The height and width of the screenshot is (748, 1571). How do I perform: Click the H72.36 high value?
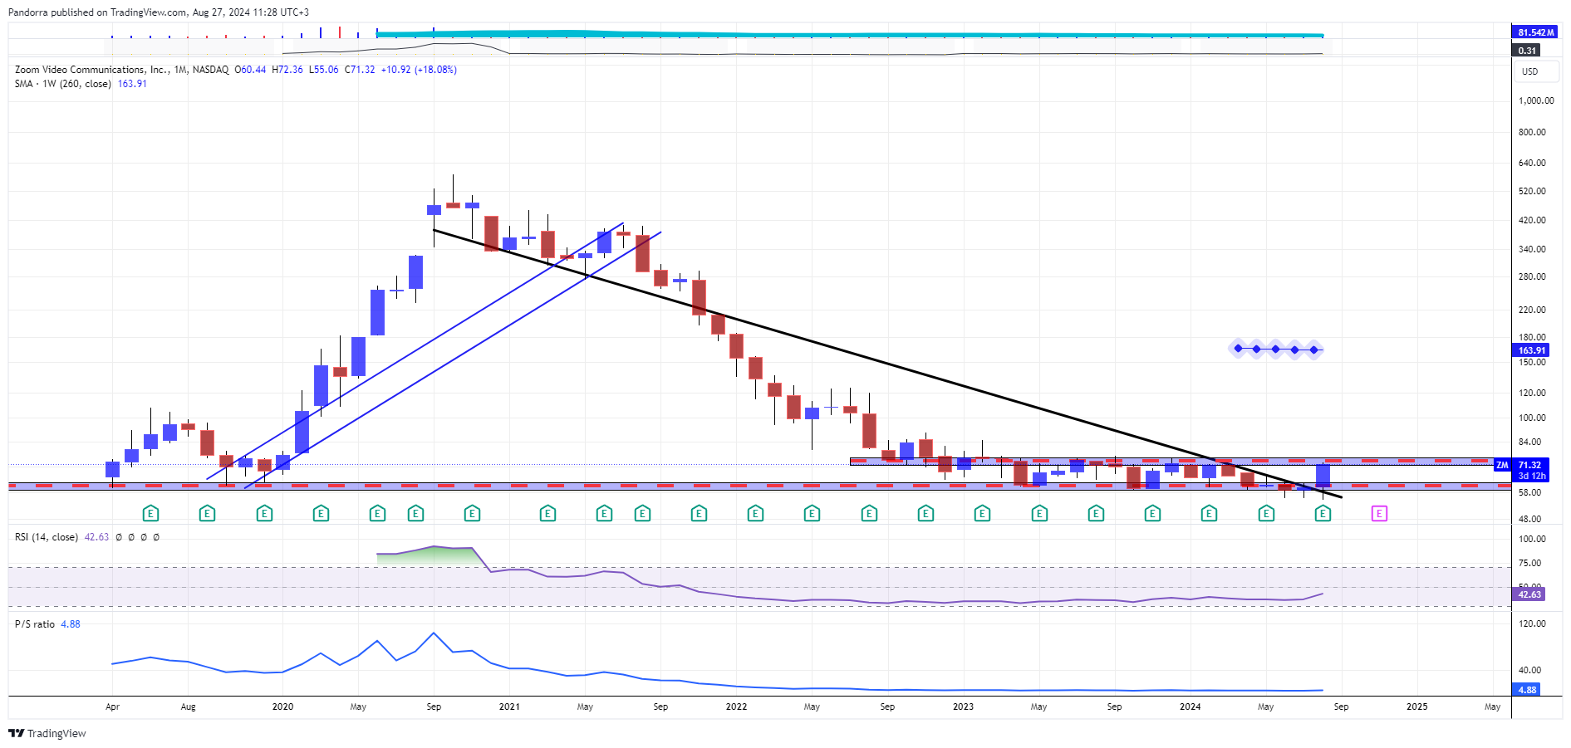[287, 70]
